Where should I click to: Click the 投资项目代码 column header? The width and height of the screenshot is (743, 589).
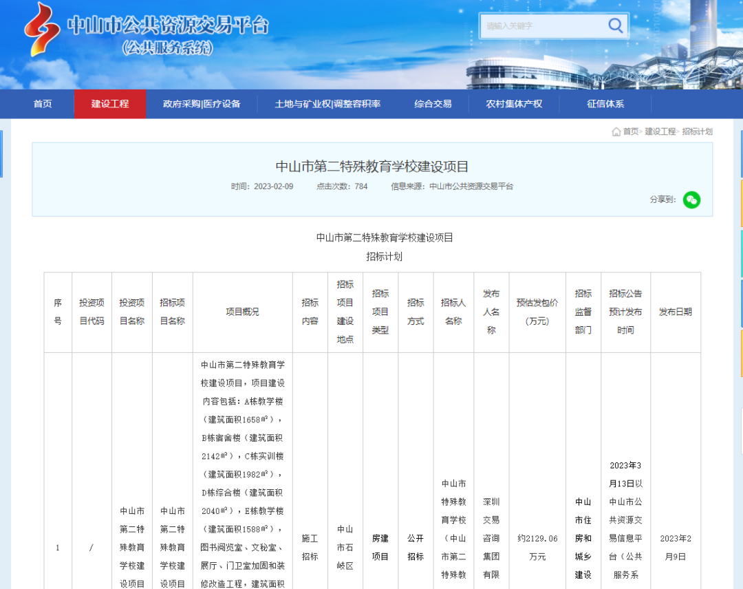[x=91, y=312]
